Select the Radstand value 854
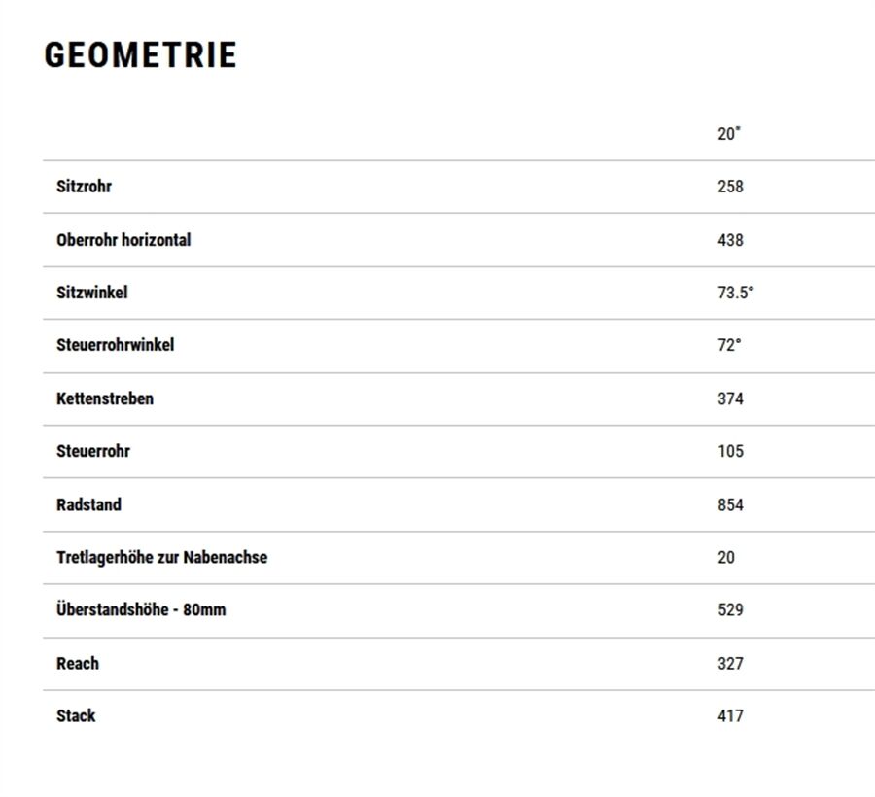The image size is (875, 797). 730,504
